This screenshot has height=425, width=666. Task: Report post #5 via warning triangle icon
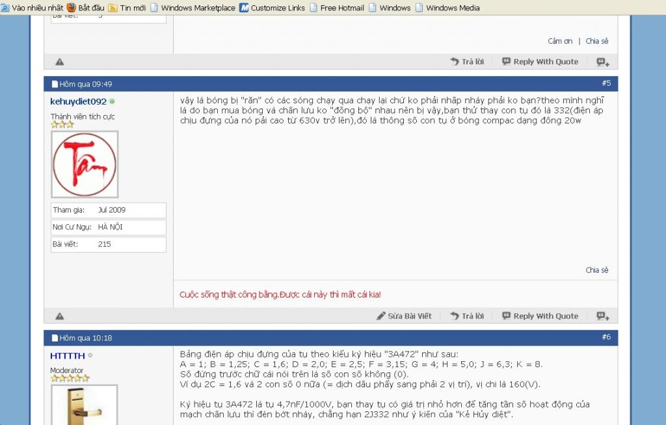pyautogui.click(x=60, y=316)
